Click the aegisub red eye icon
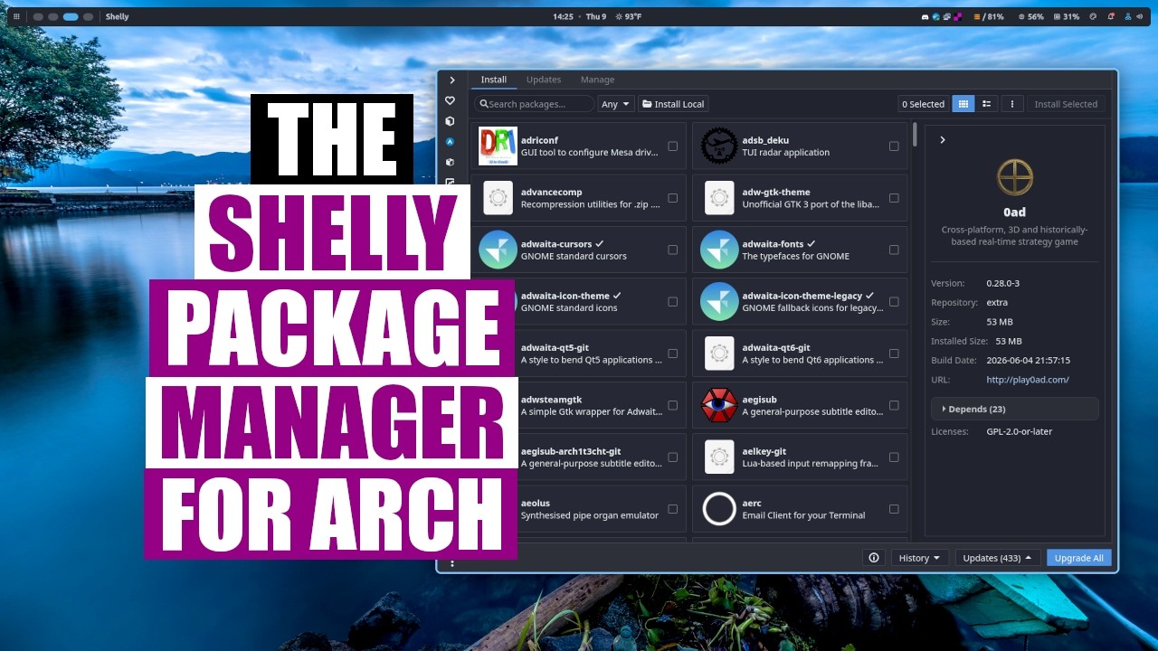 (x=719, y=405)
